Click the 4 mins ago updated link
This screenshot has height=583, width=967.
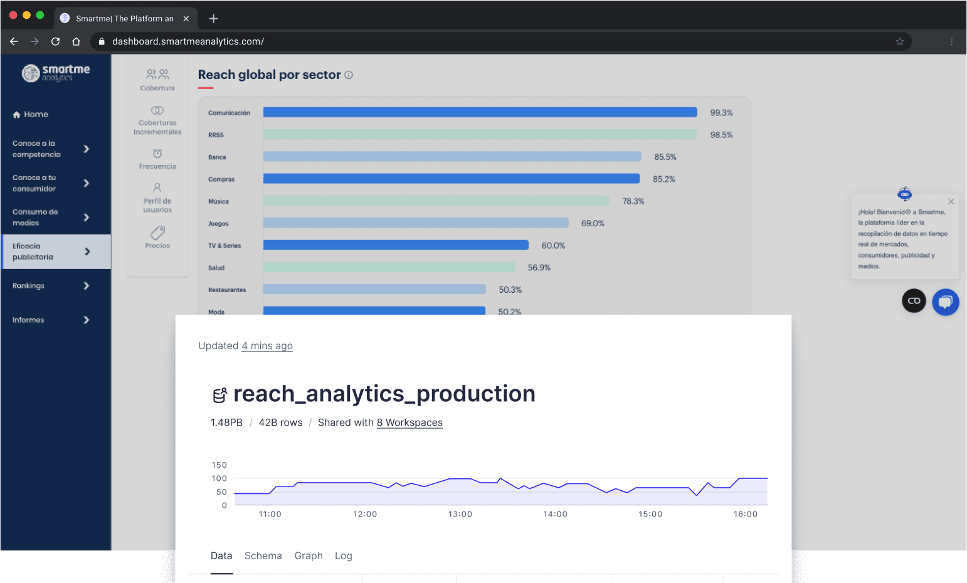[267, 345]
